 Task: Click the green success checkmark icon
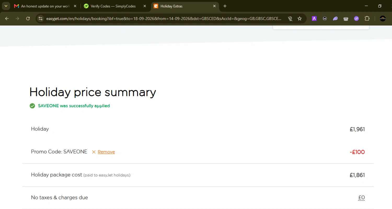(32, 106)
